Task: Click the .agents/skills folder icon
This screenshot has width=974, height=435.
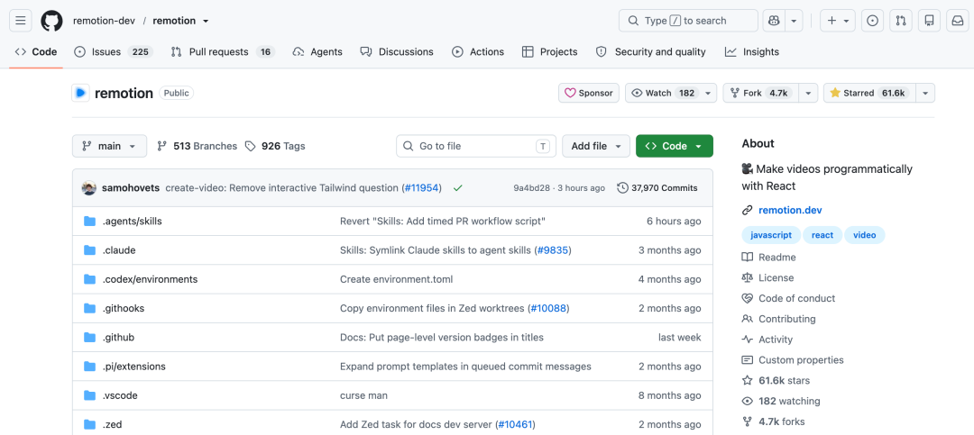Action: [89, 221]
